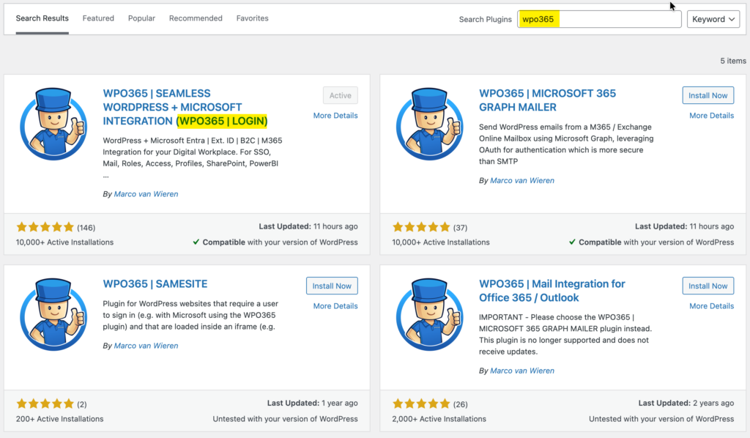750x438 pixels.
Task: Click the green checkmark beside Graph Mailer compatibility
Action: [572, 242]
